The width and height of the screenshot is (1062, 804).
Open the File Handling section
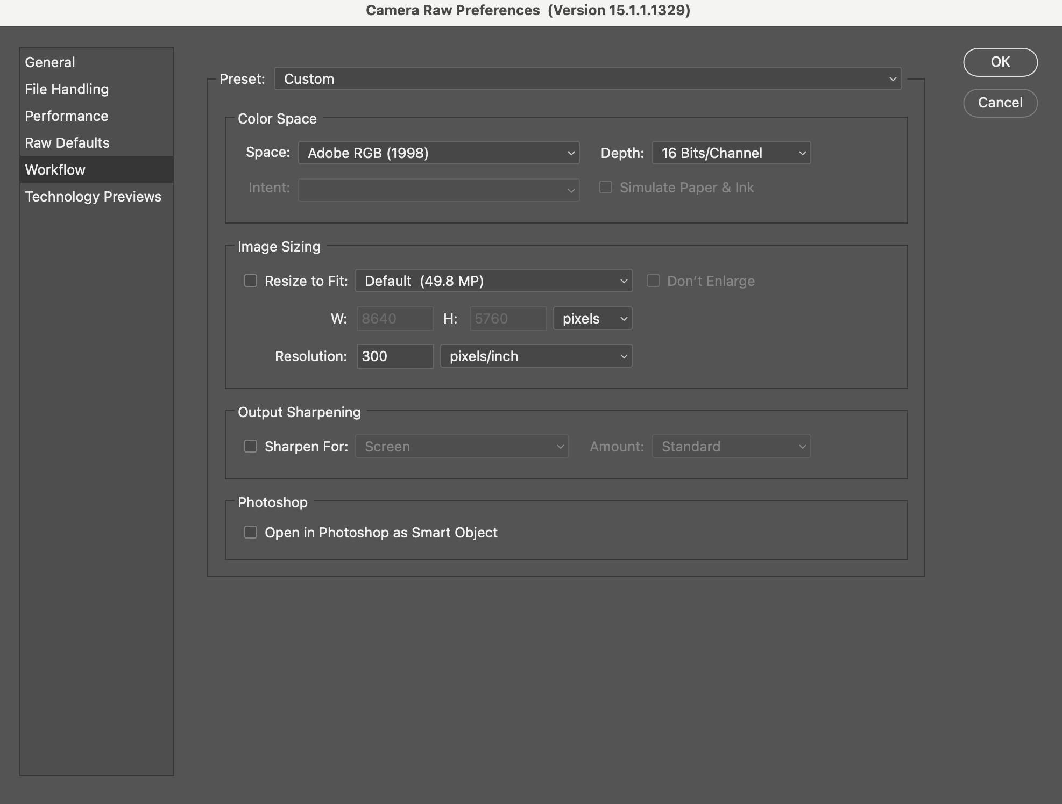[67, 89]
